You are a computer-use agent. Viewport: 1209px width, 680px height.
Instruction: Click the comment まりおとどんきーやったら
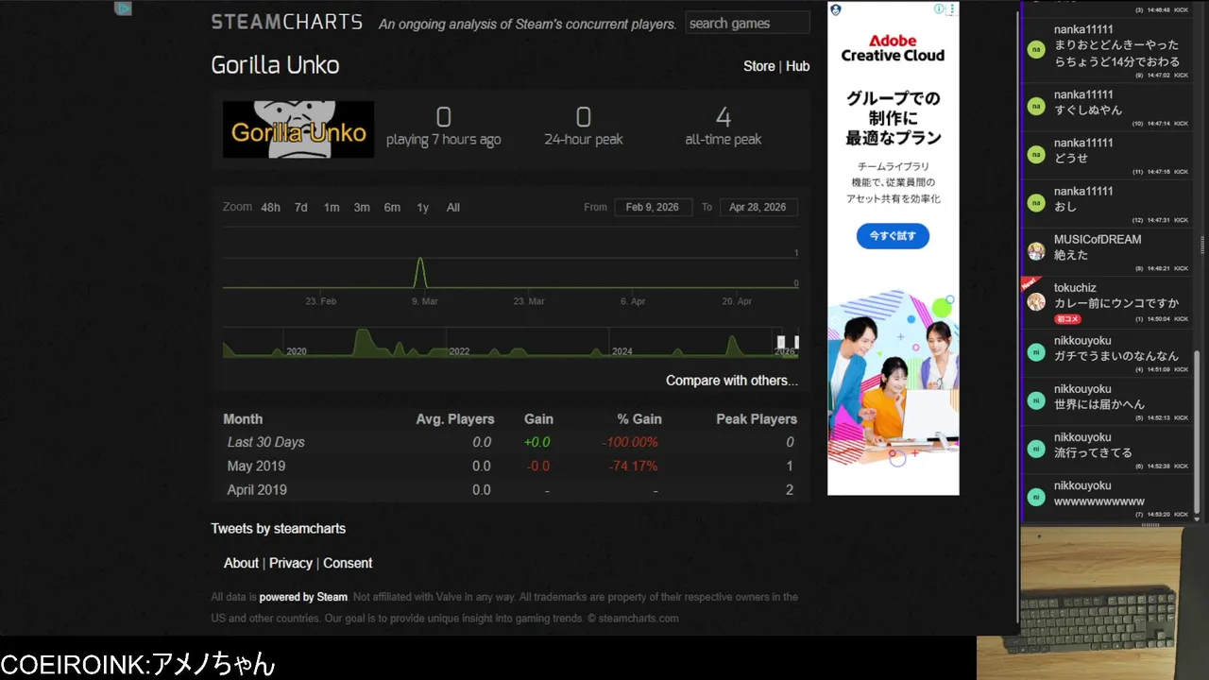coord(1116,53)
